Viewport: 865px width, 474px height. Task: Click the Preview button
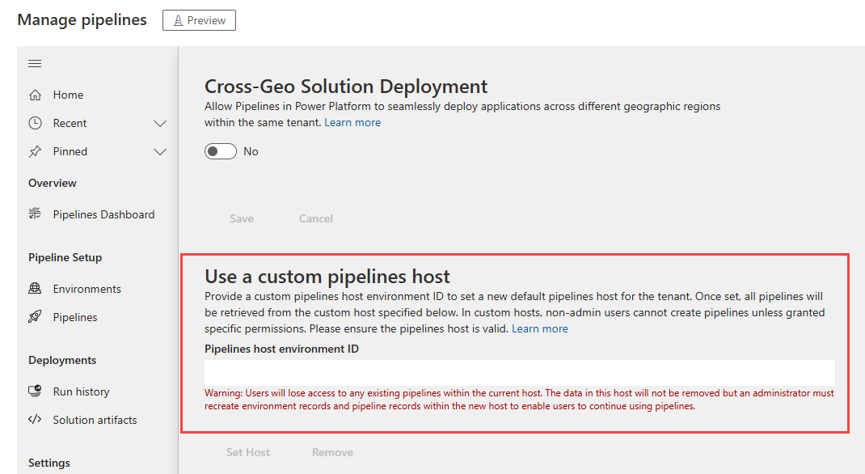(x=199, y=20)
